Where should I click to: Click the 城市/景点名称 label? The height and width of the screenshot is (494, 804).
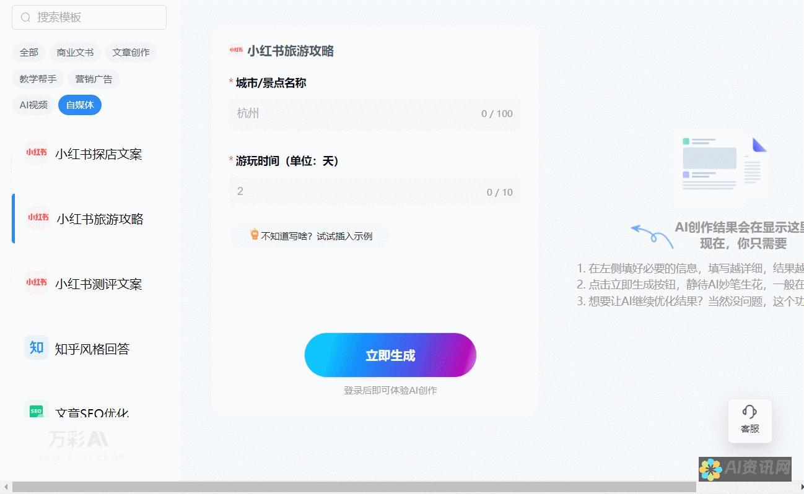point(271,83)
